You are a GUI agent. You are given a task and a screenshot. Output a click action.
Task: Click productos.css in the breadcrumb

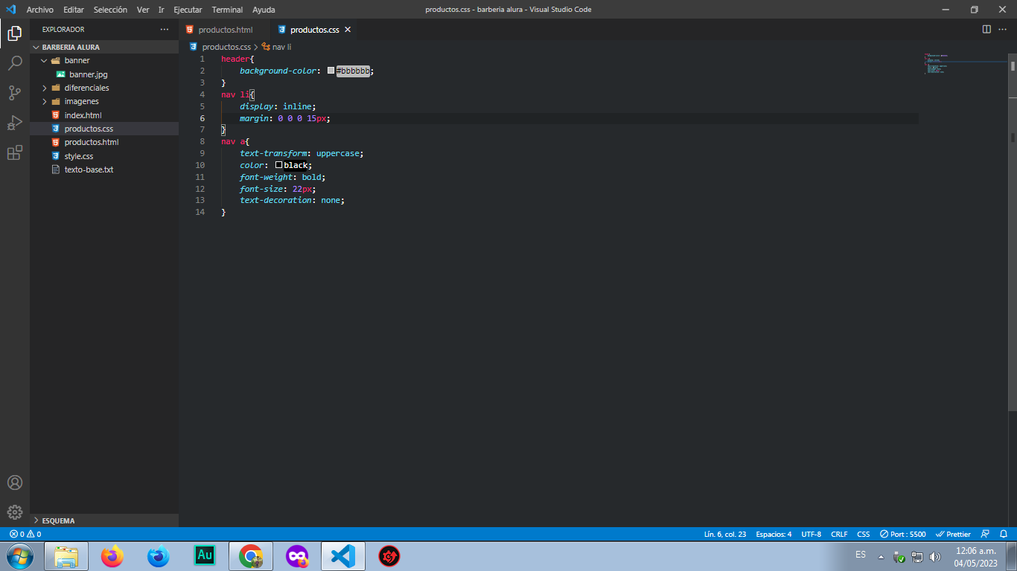(226, 47)
